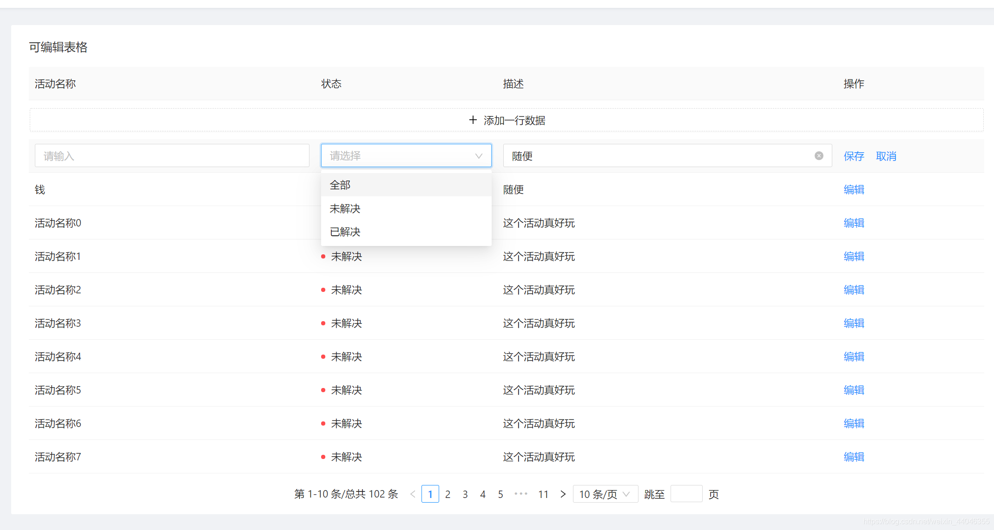Click 编辑 on the 活动名称7 row
Viewport: 994px width, 530px height.
click(854, 457)
